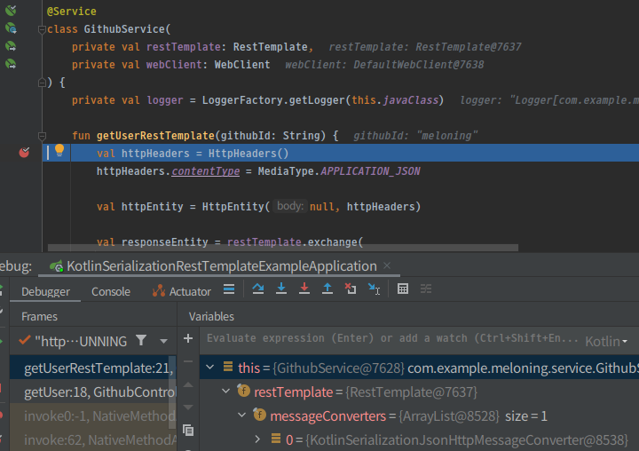Collapse the getUserRestTemplate function fold
This screenshot has width=639, height=451.
point(42,136)
